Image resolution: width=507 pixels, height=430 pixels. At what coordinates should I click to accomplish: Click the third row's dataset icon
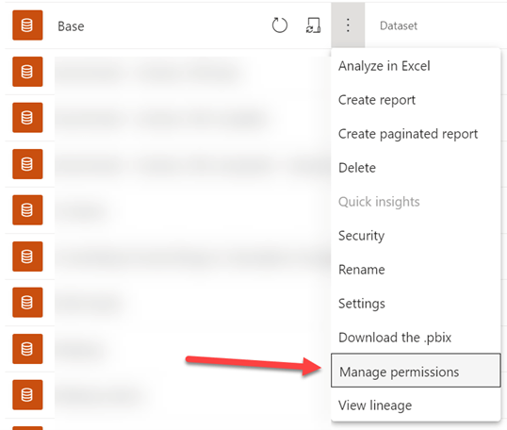27,118
